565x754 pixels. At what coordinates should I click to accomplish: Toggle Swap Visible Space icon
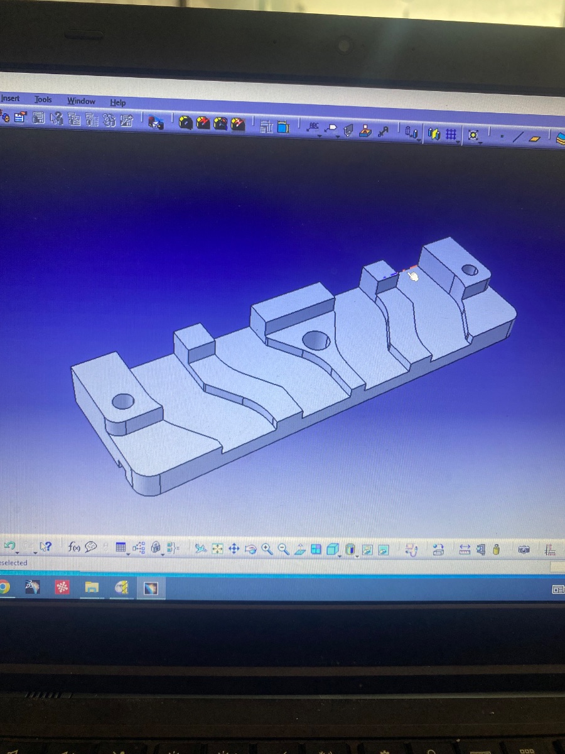click(x=383, y=550)
